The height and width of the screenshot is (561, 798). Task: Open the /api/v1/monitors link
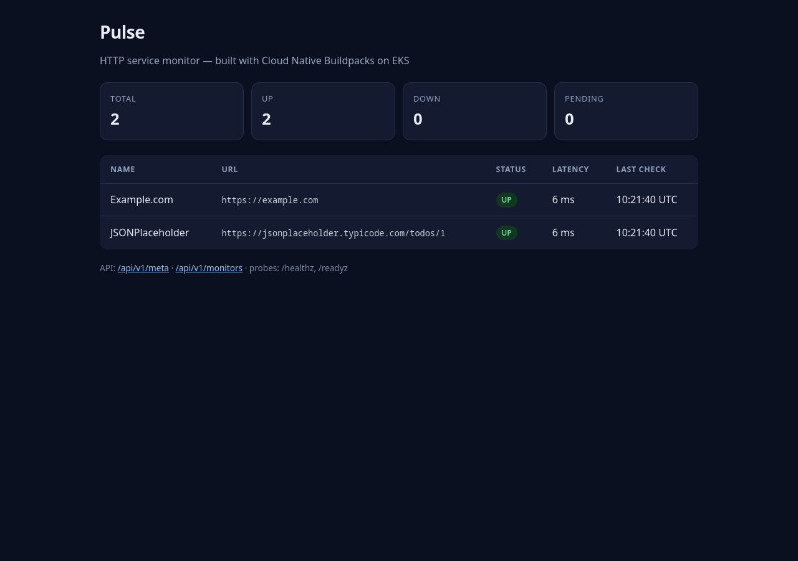point(209,268)
